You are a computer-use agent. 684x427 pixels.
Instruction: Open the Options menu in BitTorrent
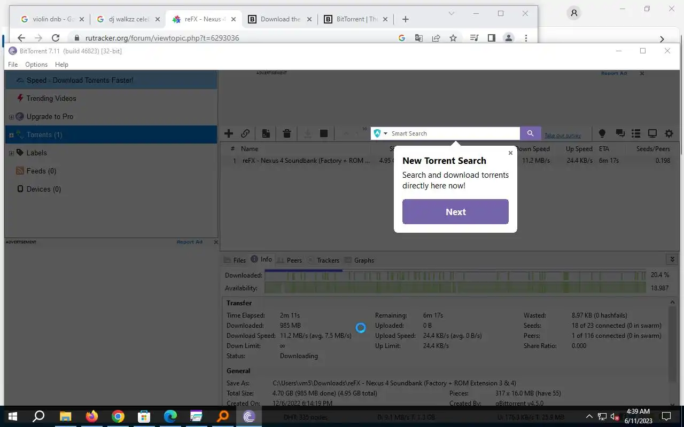click(x=36, y=64)
